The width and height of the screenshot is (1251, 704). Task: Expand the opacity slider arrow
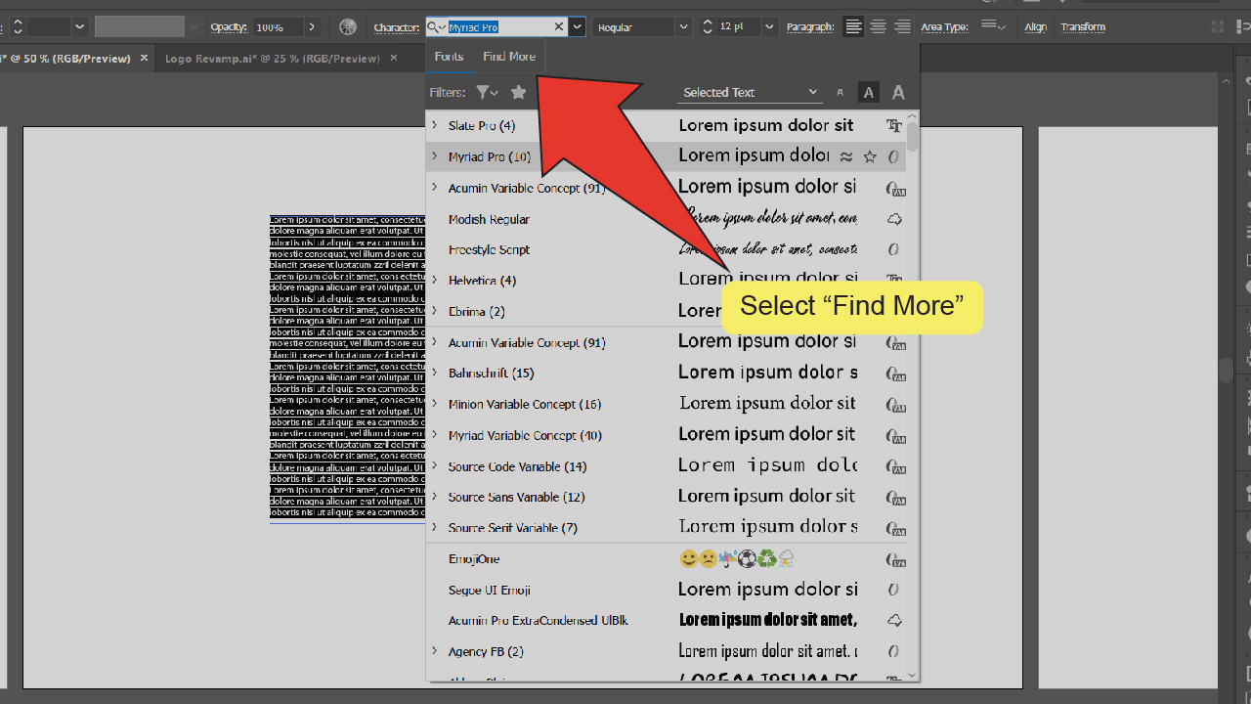tap(313, 27)
